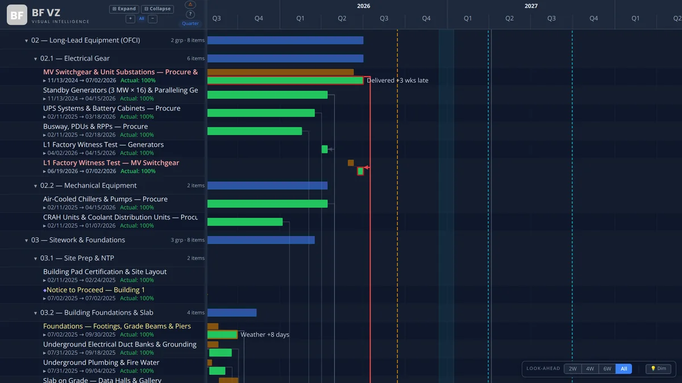Click the Quarter timescale selector
The height and width of the screenshot is (383, 682).
pos(190,23)
